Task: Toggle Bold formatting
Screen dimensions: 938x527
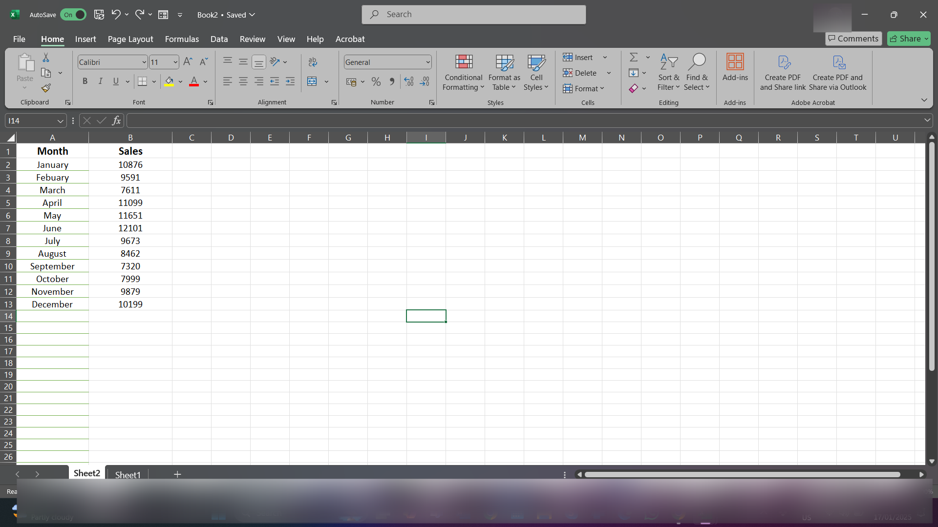Action: click(x=85, y=81)
